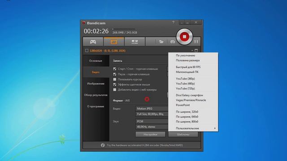The width and height of the screenshot is (287, 161).
Task: Open the Обзор результатов tab
Action: point(96,95)
